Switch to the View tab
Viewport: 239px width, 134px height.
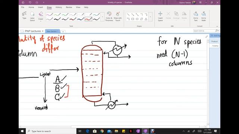point(78,7)
